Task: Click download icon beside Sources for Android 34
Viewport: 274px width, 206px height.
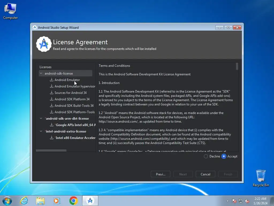Action: 52,93
